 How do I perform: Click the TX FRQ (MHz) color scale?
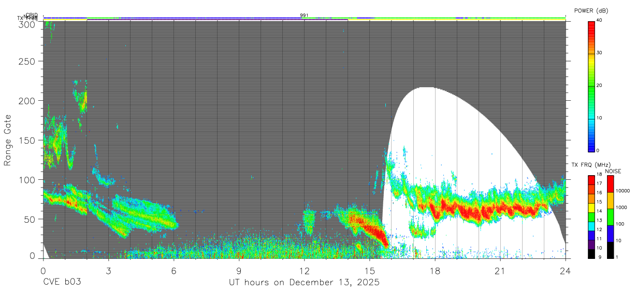[x=591, y=217]
